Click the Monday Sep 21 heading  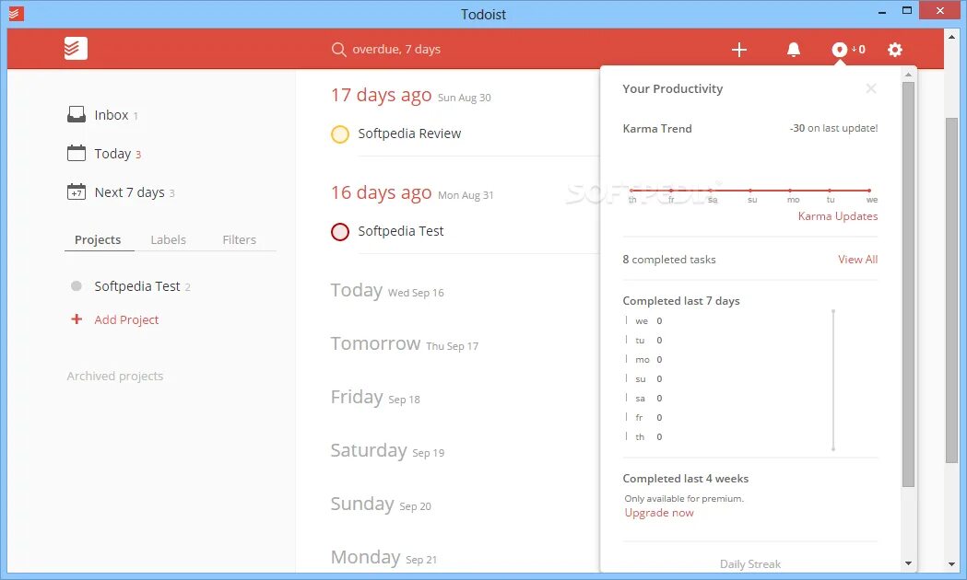click(383, 557)
